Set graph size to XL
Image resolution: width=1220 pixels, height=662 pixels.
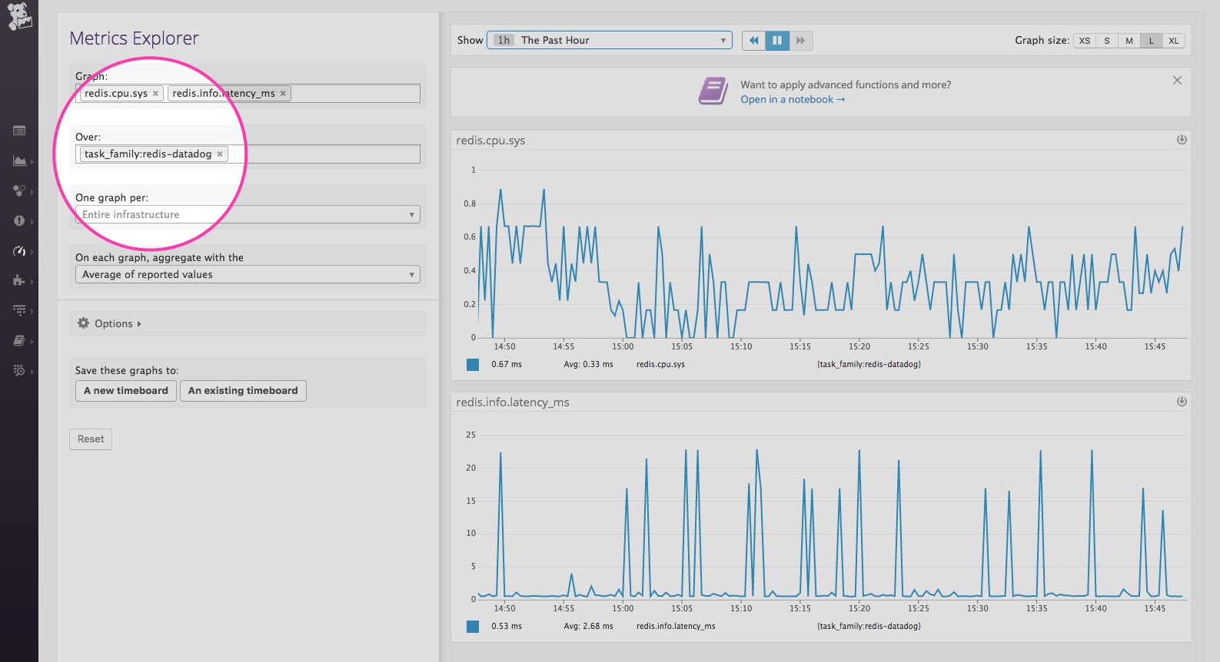tap(1173, 41)
